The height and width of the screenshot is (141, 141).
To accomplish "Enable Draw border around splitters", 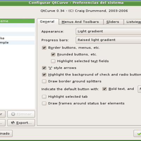I will click(x=44, y=81).
